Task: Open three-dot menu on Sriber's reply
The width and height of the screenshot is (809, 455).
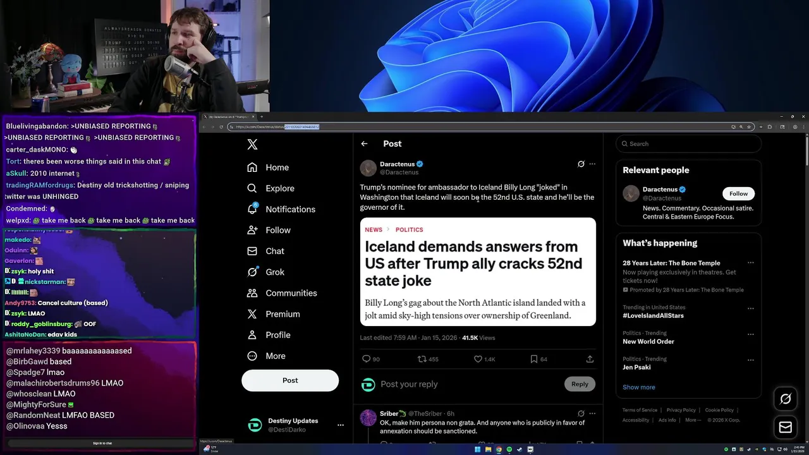Action: click(x=592, y=414)
